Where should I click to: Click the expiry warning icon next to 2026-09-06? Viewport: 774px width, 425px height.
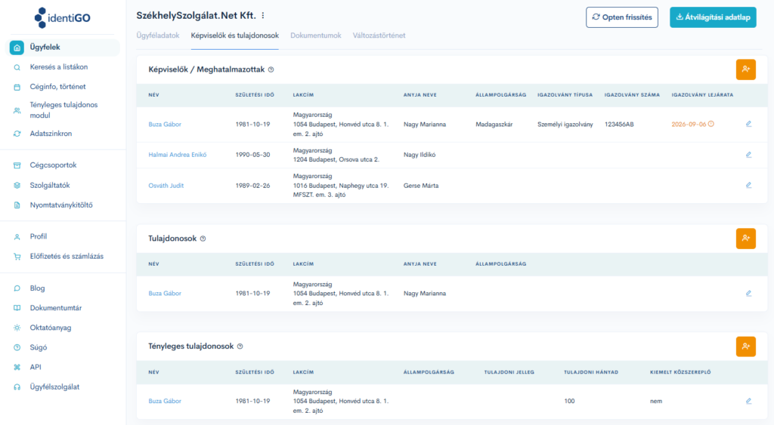711,125
